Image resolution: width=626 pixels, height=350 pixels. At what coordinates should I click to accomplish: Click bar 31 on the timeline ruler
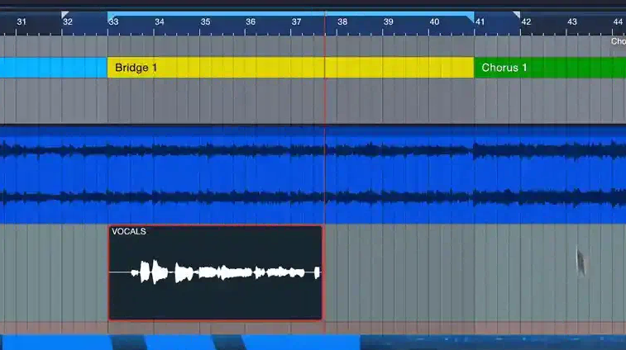coord(22,22)
